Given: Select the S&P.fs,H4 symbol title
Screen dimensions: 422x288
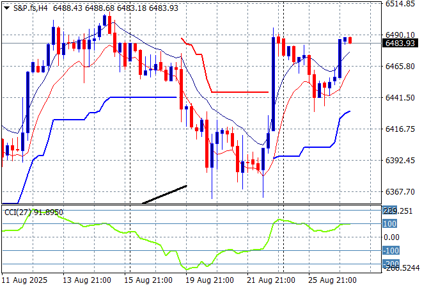Looking at the screenshot, I should (31, 8).
